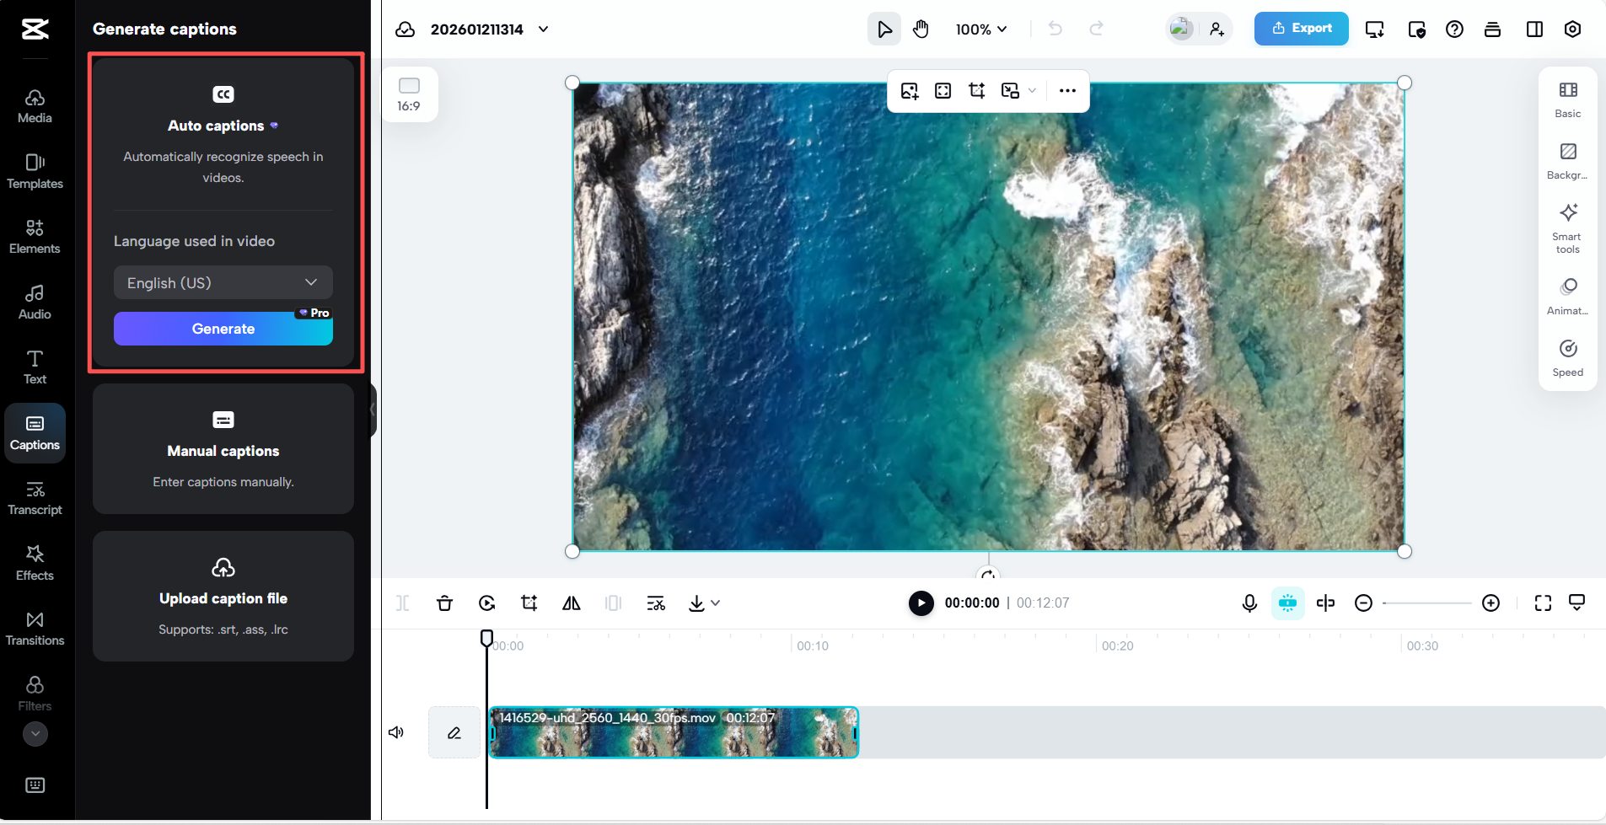Click the Generate captions button

(x=223, y=329)
